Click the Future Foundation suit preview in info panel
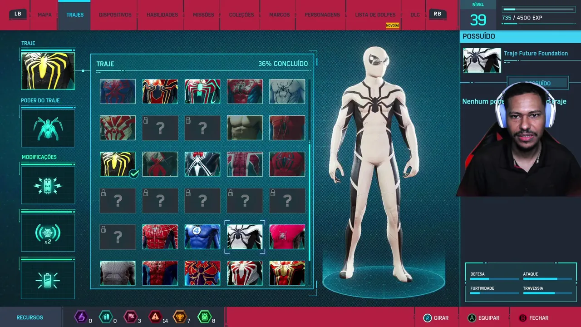Viewport: 581px width, 327px height. pos(482,60)
